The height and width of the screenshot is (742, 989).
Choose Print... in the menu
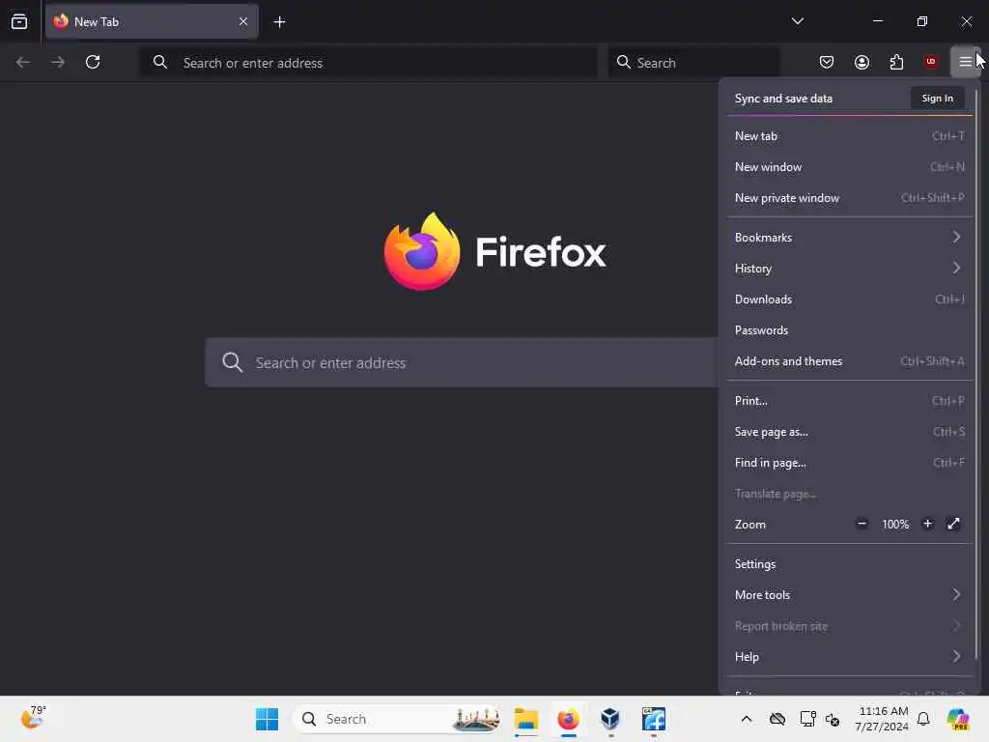[850, 401]
